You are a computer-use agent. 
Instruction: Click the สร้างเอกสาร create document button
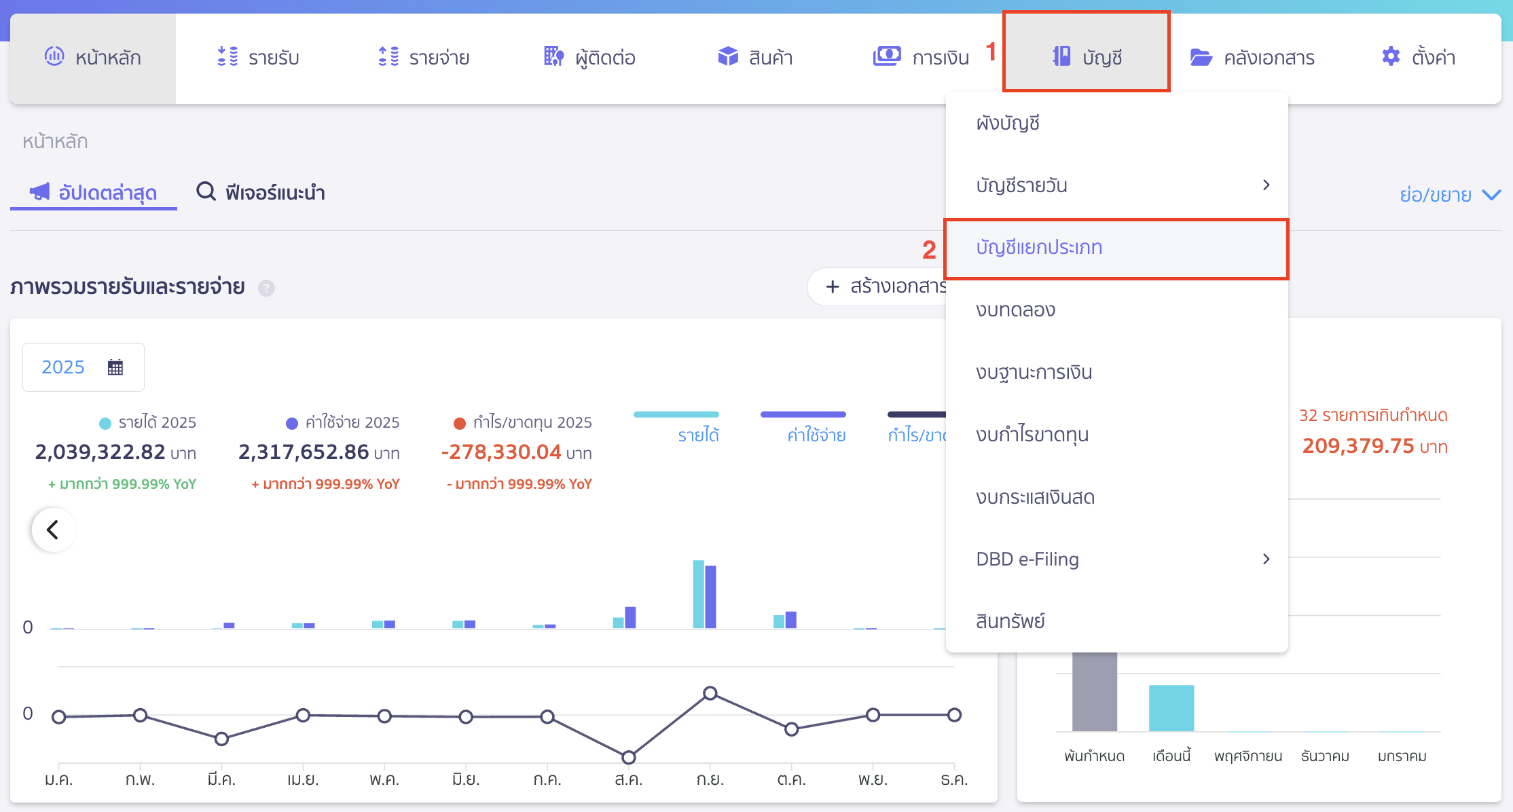(x=883, y=287)
